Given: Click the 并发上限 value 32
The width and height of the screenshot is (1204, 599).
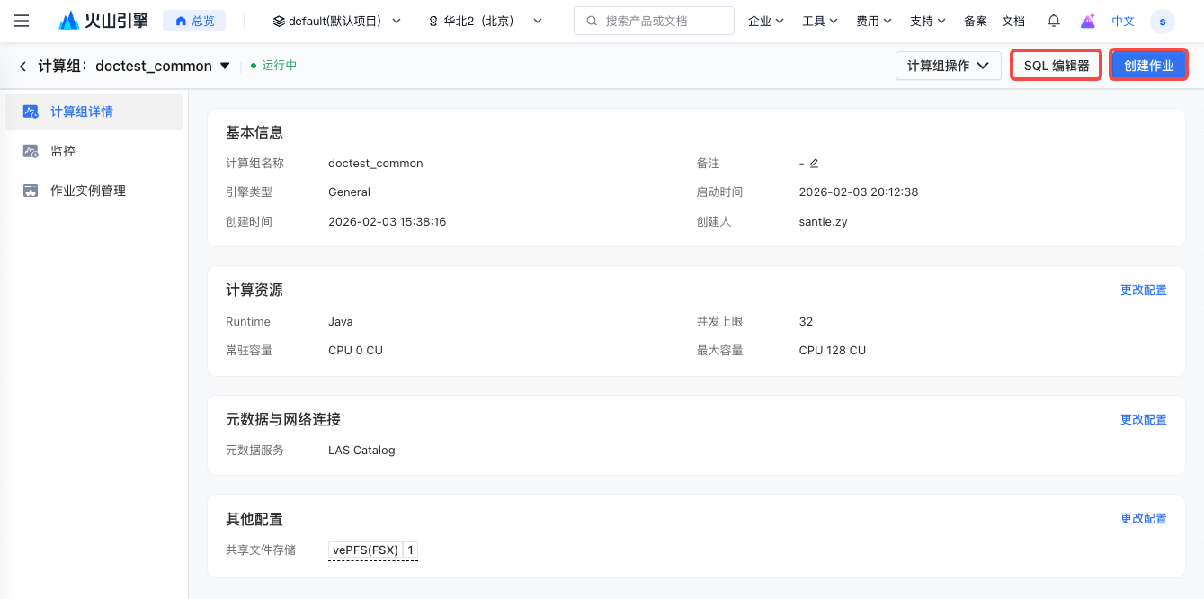Looking at the screenshot, I should [x=806, y=322].
